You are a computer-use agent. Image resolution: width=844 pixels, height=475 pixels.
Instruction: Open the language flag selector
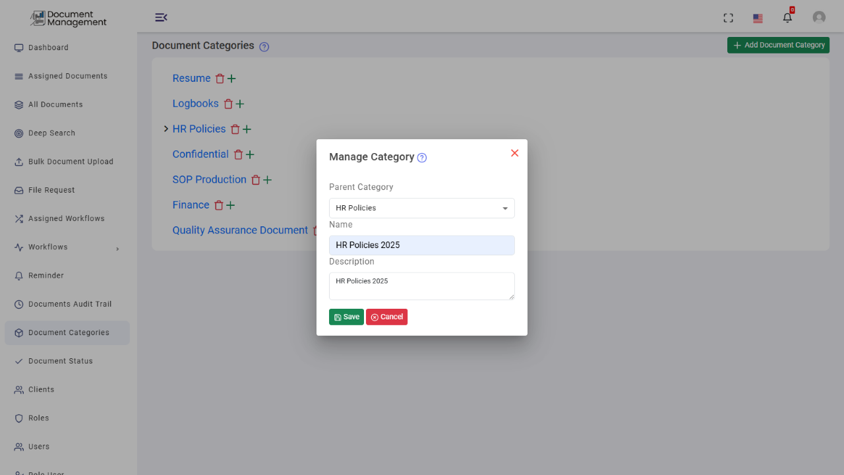point(757,18)
